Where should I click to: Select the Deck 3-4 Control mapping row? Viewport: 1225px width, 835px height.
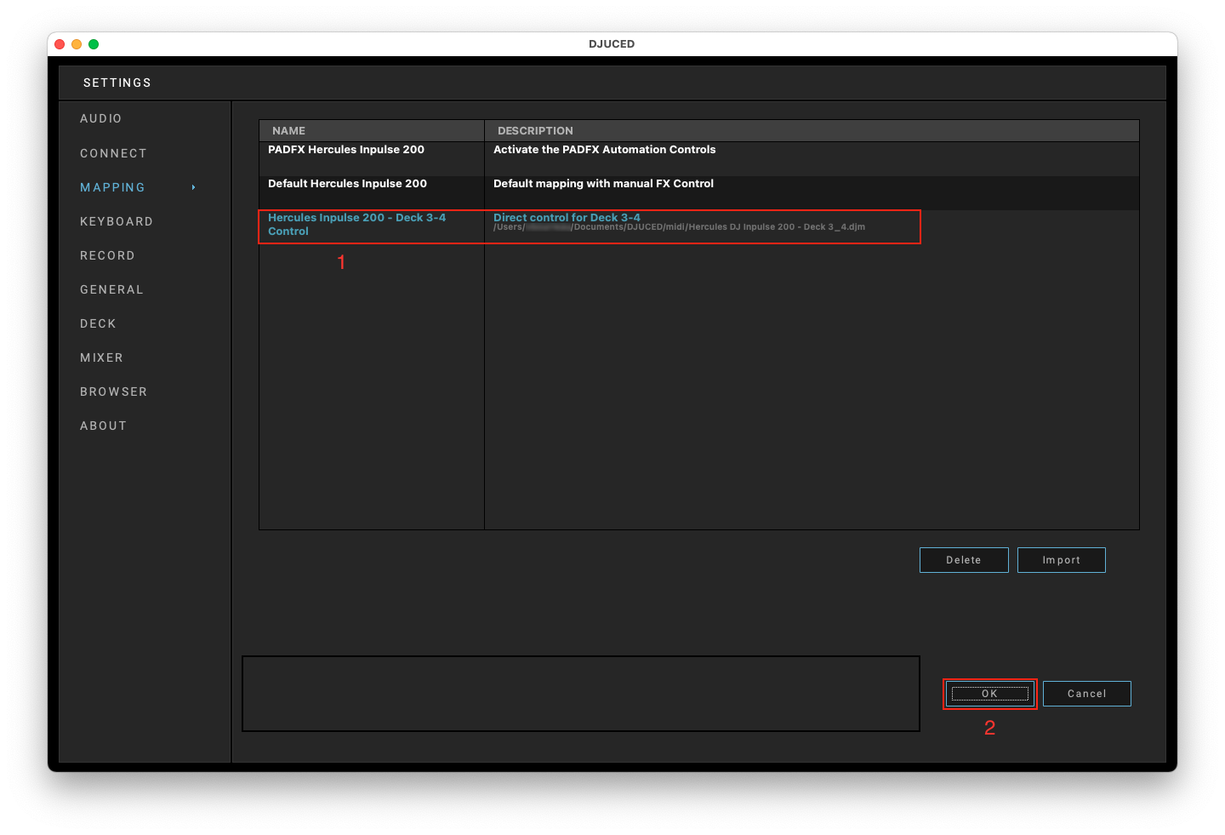[356, 225]
